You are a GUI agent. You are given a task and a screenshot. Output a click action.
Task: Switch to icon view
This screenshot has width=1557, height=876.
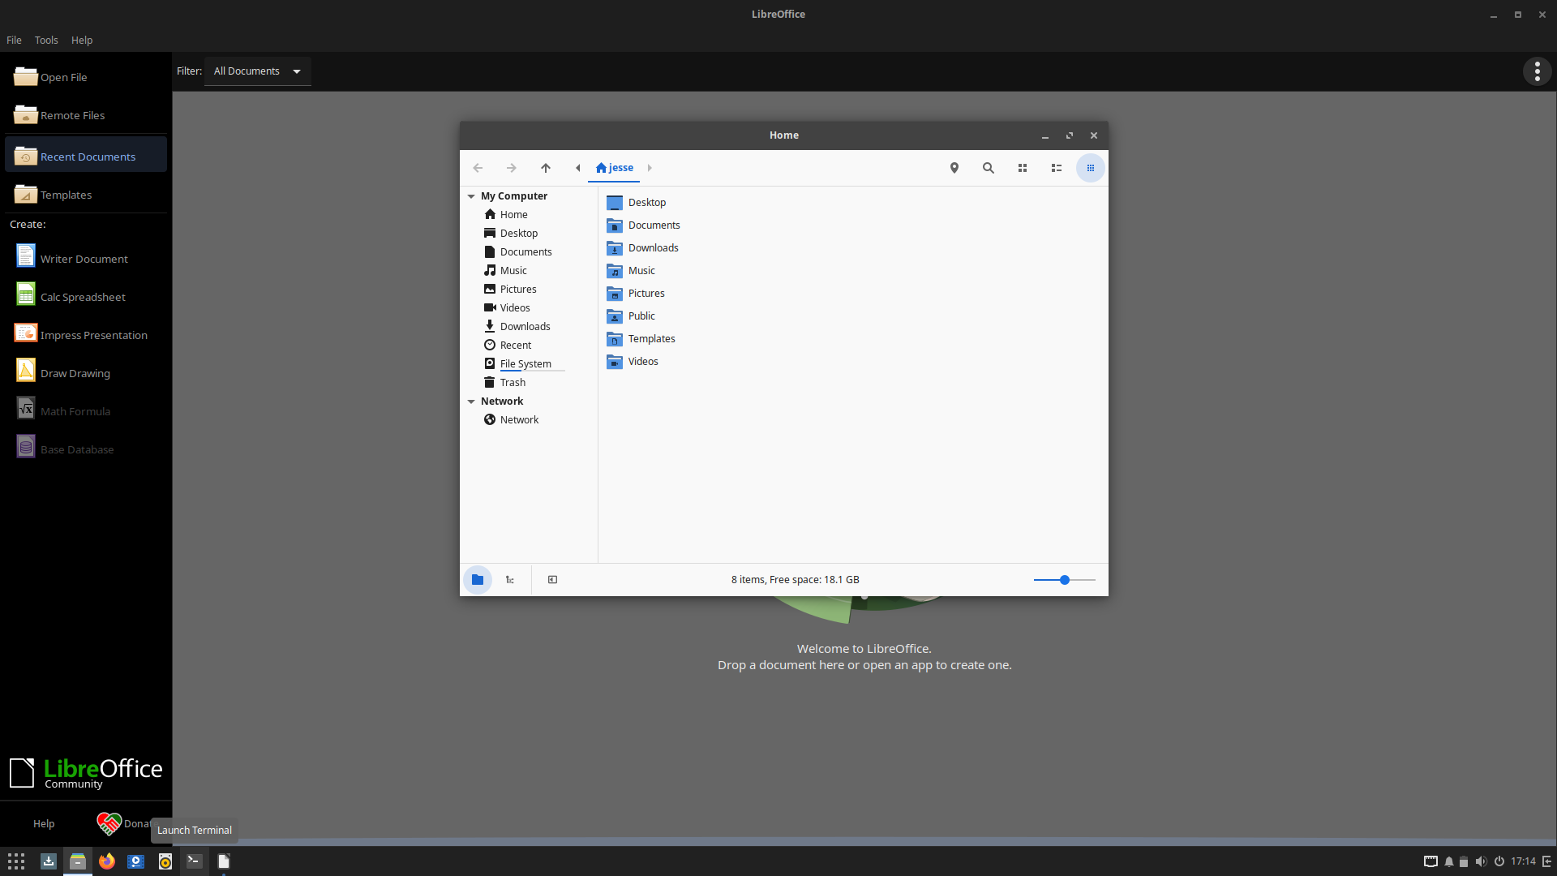1023,168
